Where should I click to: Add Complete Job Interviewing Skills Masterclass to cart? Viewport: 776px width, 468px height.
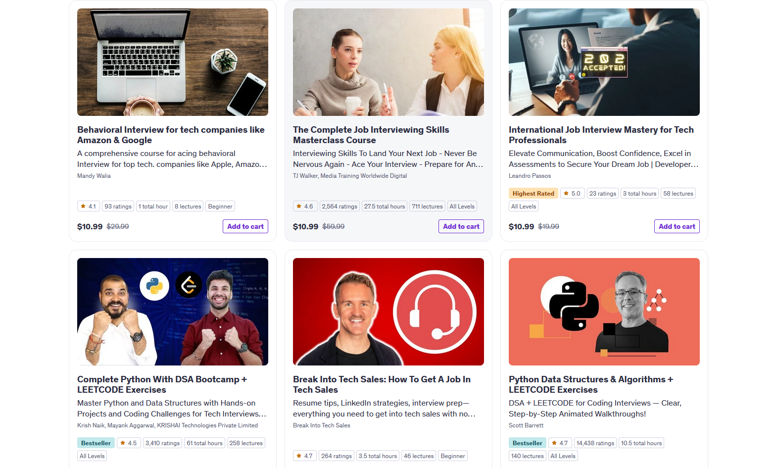[x=461, y=226]
